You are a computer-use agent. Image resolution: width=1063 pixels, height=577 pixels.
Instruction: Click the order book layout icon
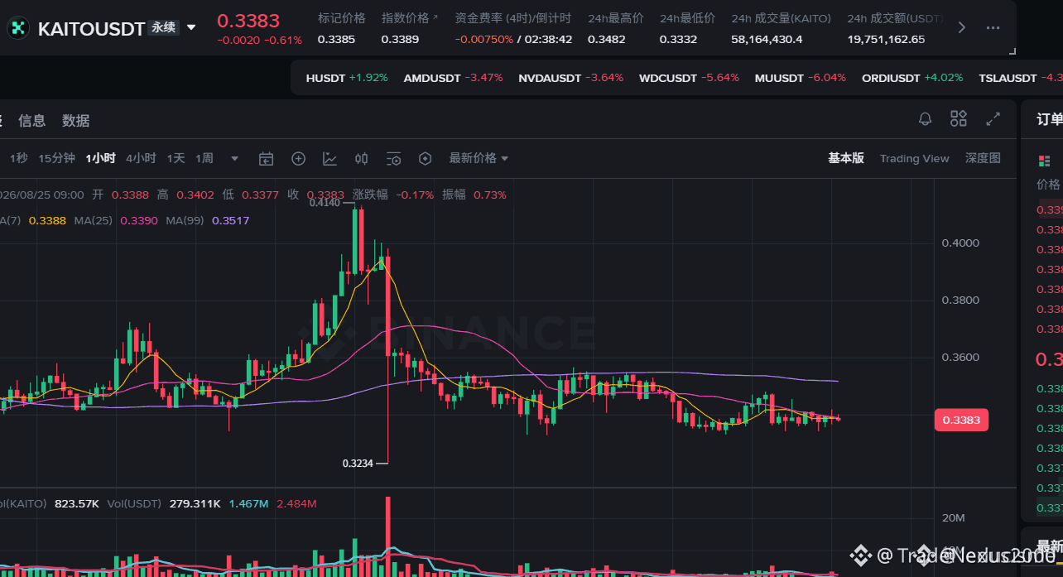point(1043,160)
